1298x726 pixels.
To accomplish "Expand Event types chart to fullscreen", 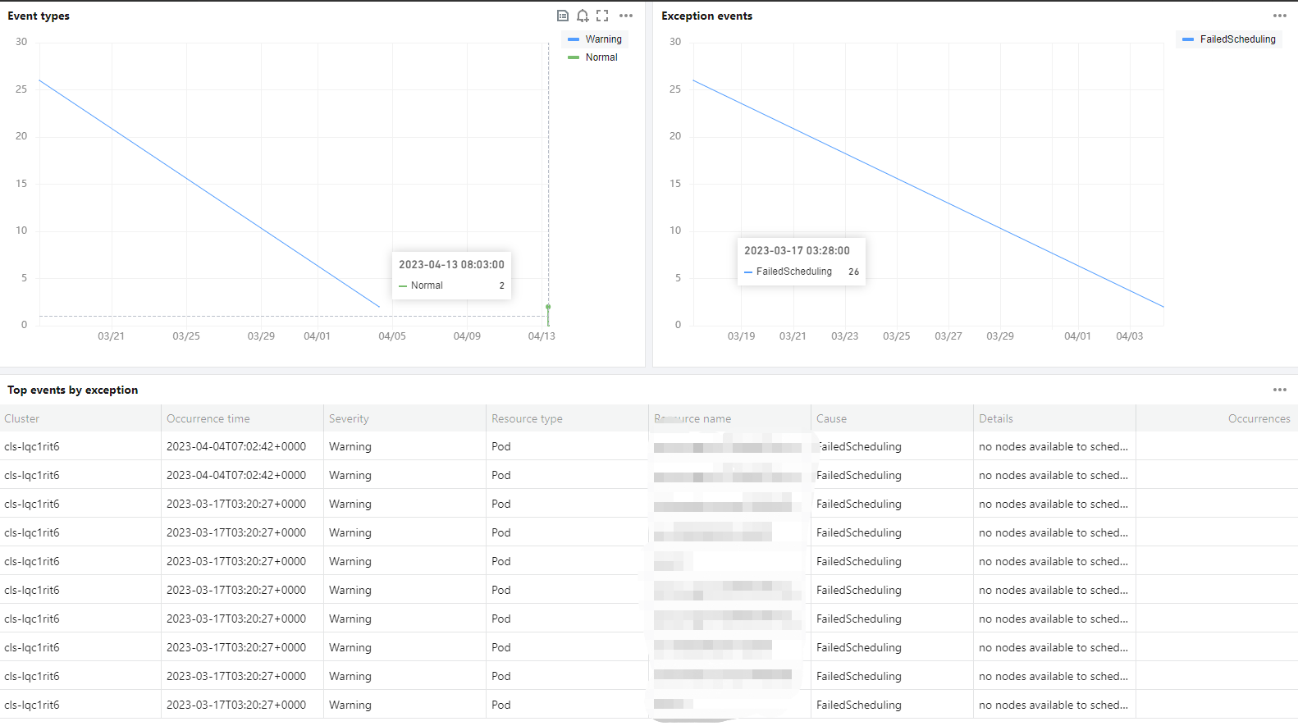I will click(602, 16).
